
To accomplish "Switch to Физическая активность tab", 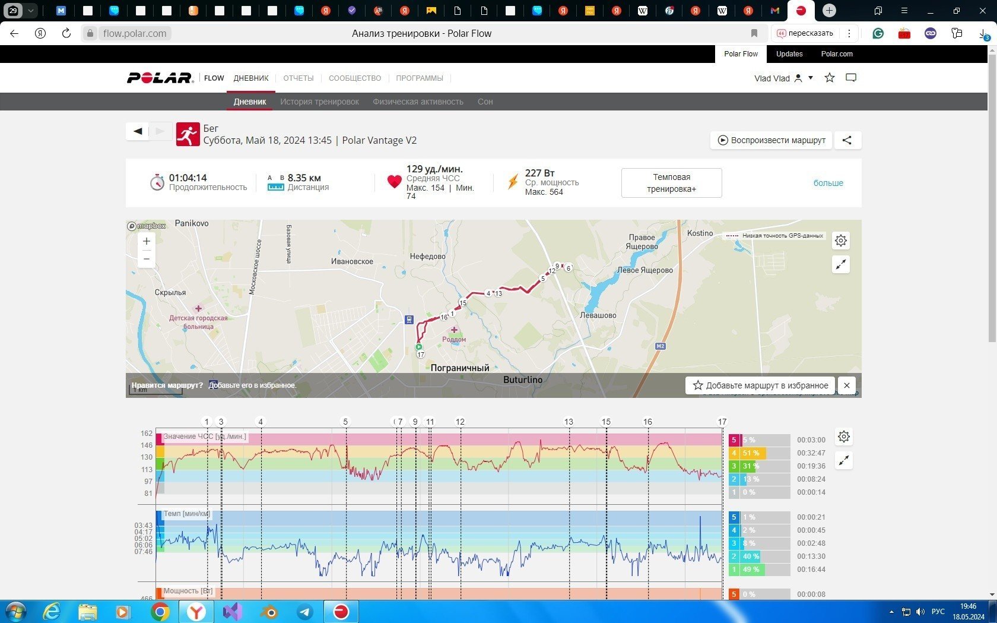I will tap(418, 102).
